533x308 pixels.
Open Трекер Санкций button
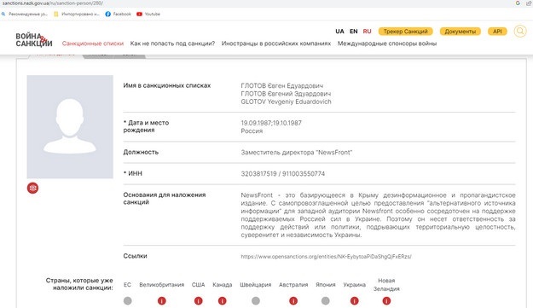coord(406,32)
